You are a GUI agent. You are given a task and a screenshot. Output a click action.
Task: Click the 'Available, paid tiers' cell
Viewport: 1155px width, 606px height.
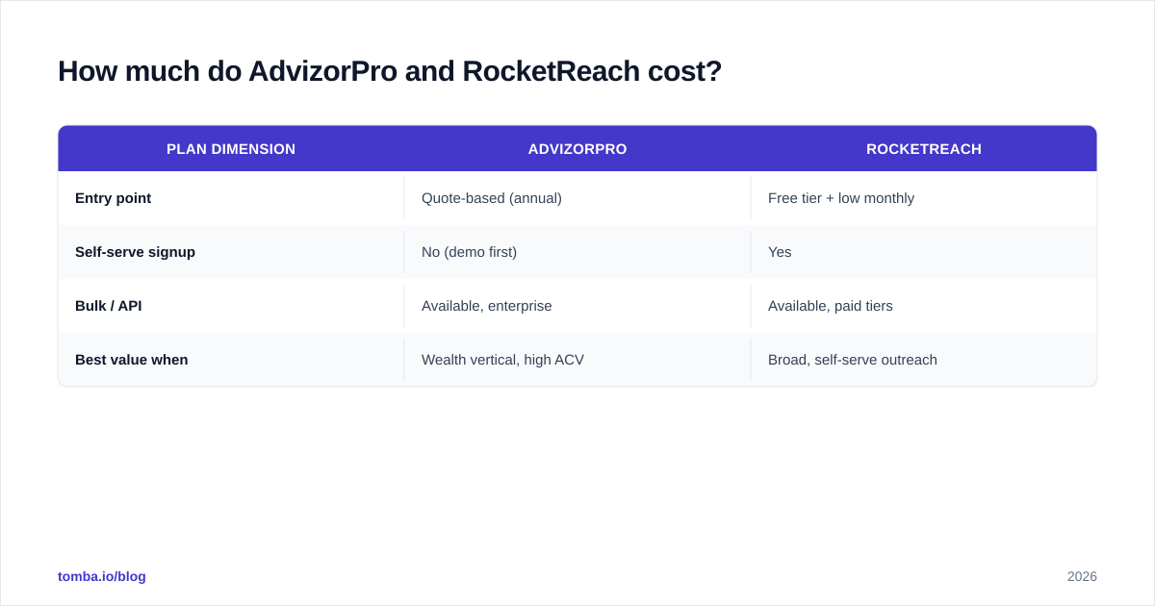[924, 306]
